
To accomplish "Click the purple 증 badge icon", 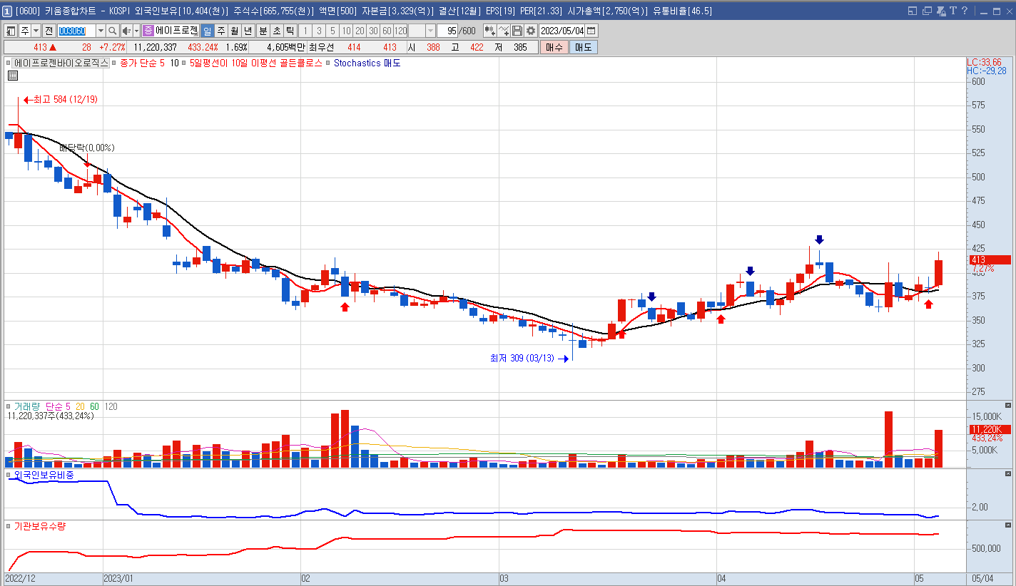I will coord(148,31).
